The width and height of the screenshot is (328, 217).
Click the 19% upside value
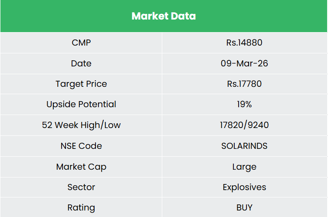(x=244, y=104)
